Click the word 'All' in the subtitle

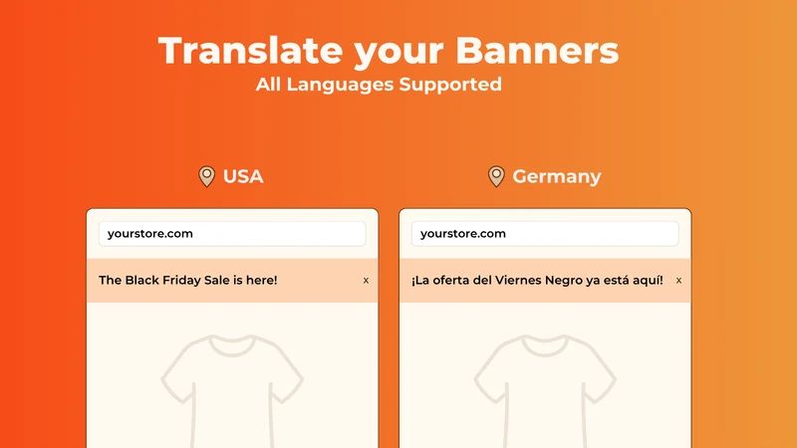coord(268,85)
